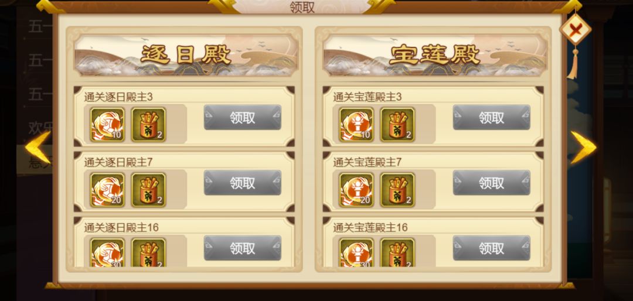Tap the 30-count flame coin under 通关逐日殿主16
The width and height of the screenshot is (633, 301).
pos(107,252)
